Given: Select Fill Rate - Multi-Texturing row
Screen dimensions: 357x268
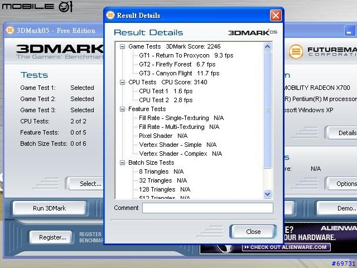Looking at the screenshot, I should tap(179, 127).
